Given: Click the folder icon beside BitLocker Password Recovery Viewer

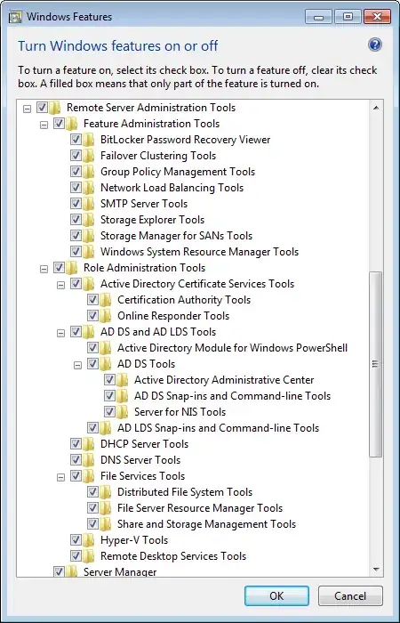Looking at the screenshot, I should click(x=89, y=140).
